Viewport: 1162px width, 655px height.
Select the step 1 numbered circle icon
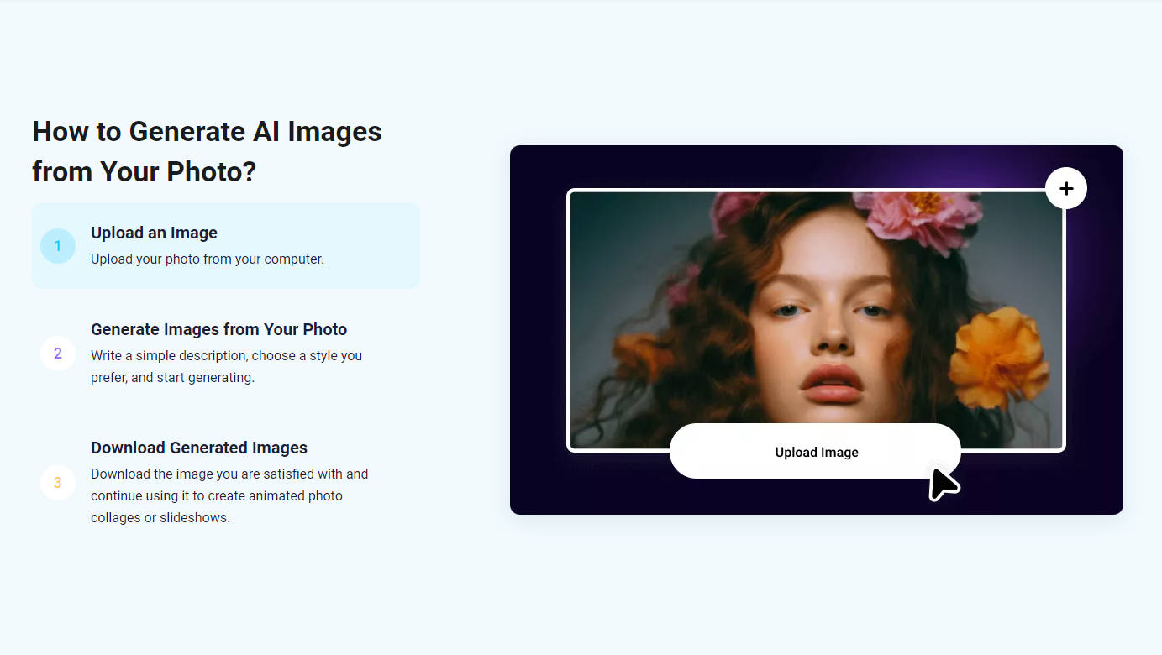57,246
